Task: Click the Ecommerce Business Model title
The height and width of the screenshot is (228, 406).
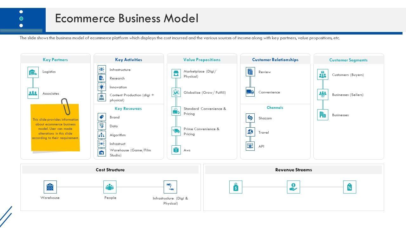Action: point(127,18)
